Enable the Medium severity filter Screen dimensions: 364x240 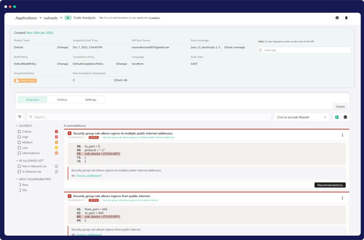click(x=19, y=142)
